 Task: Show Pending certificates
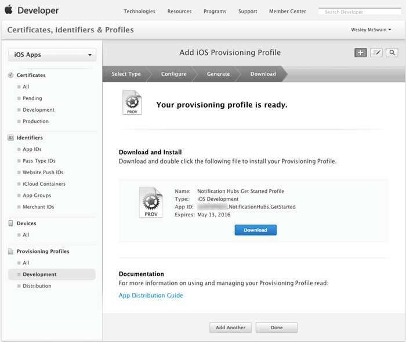point(32,98)
